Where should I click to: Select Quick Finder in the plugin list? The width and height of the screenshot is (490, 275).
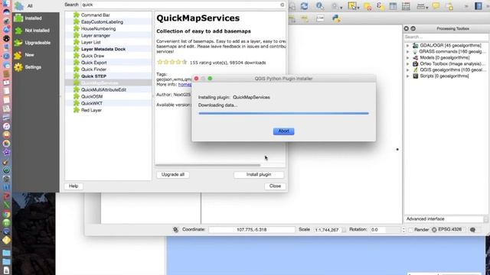click(x=93, y=70)
